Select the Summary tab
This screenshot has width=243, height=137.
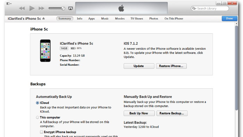pyautogui.click(x=65, y=18)
